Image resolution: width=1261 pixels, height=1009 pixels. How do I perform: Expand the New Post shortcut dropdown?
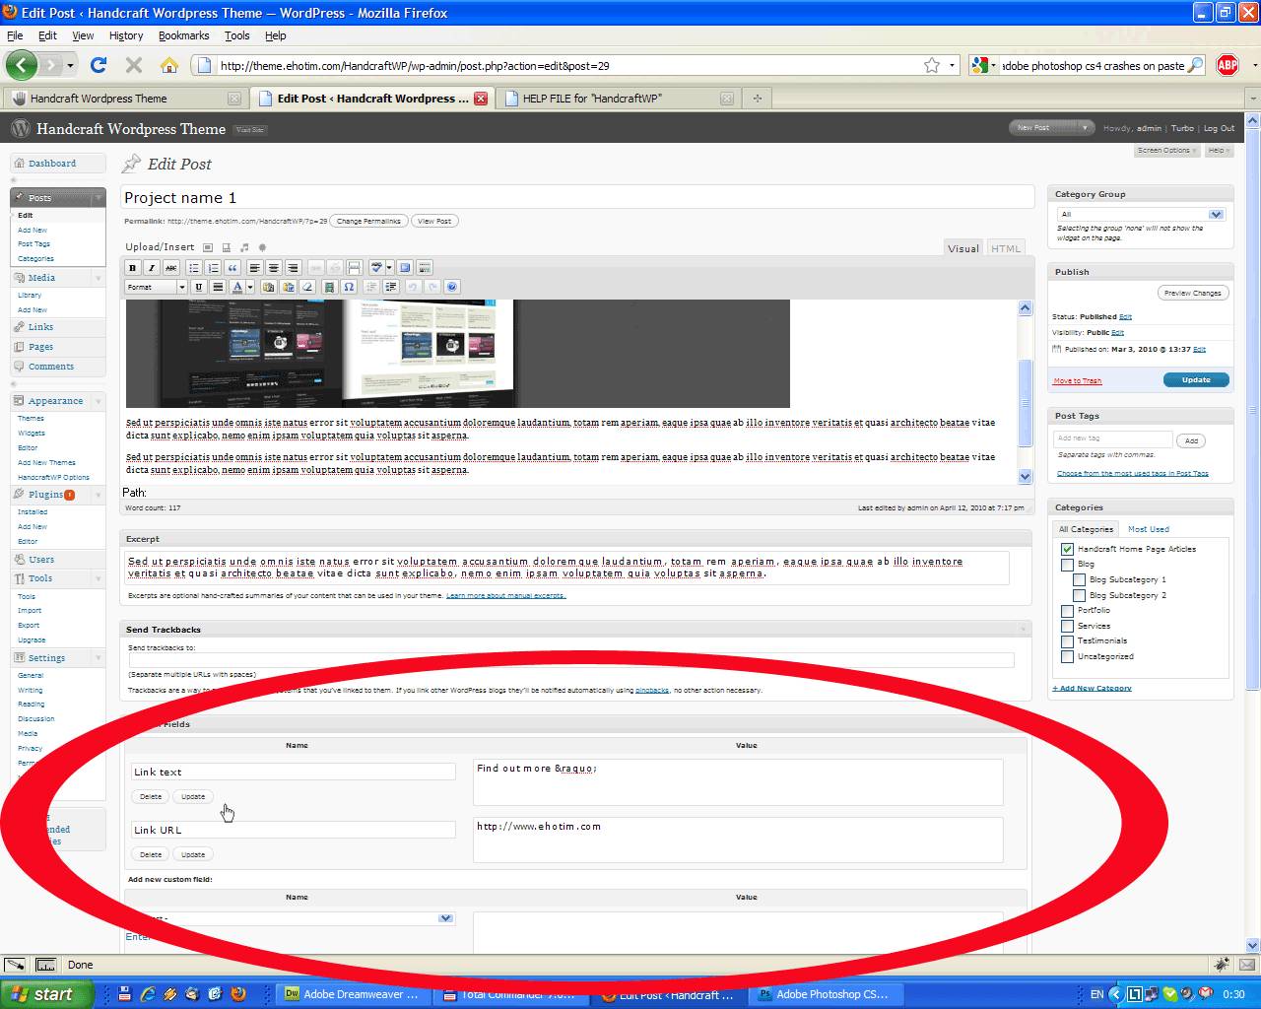pos(1085,128)
